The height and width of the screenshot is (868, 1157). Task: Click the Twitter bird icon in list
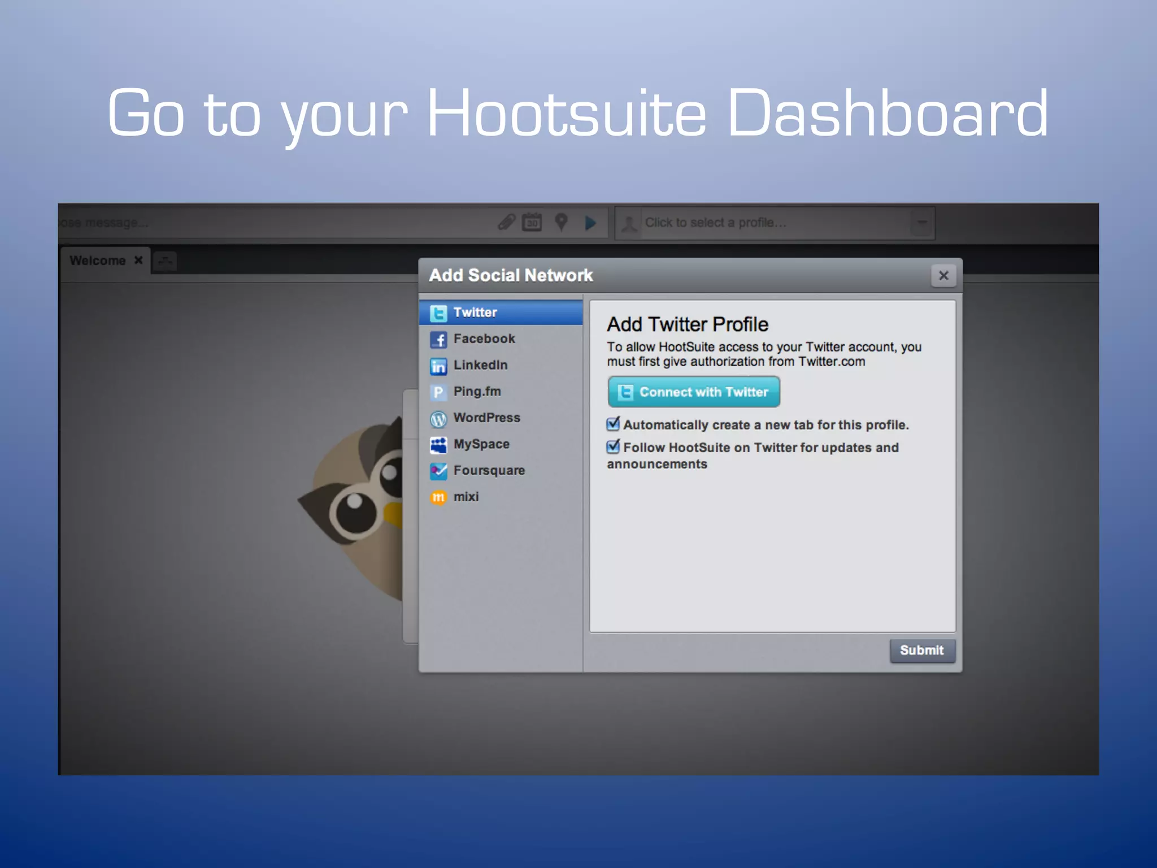tap(438, 313)
